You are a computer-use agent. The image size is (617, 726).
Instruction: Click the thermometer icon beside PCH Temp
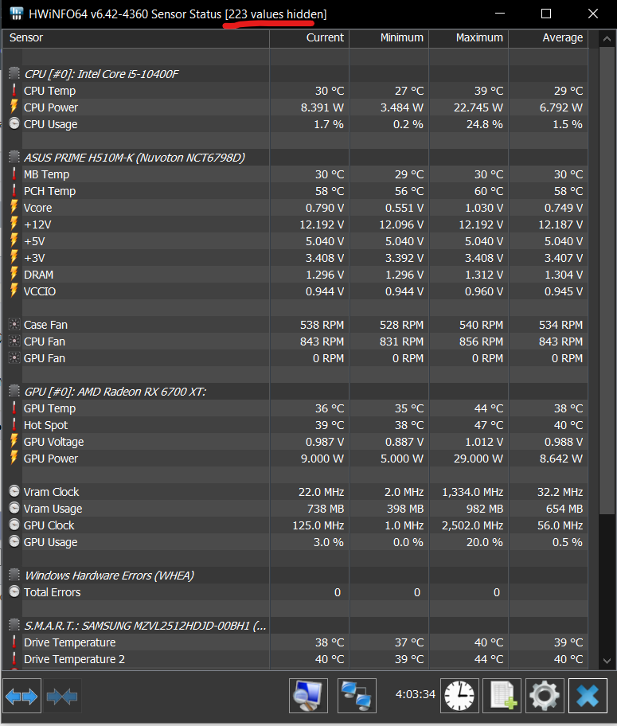[14, 191]
